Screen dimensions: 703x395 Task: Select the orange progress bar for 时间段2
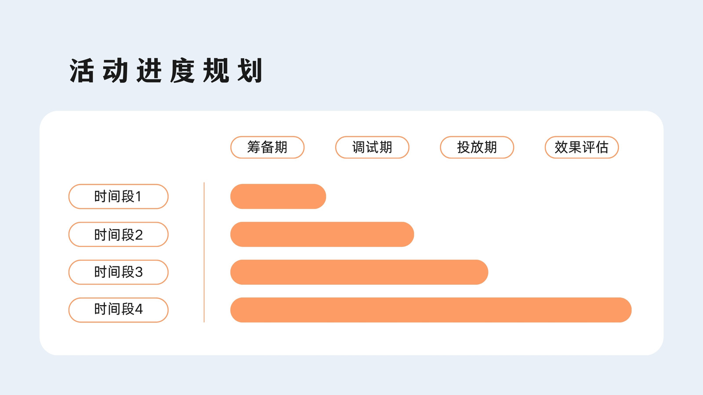point(322,234)
